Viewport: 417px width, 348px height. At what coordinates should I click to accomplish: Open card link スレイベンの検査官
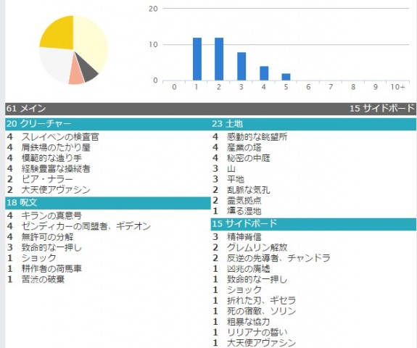pyautogui.click(x=60, y=137)
